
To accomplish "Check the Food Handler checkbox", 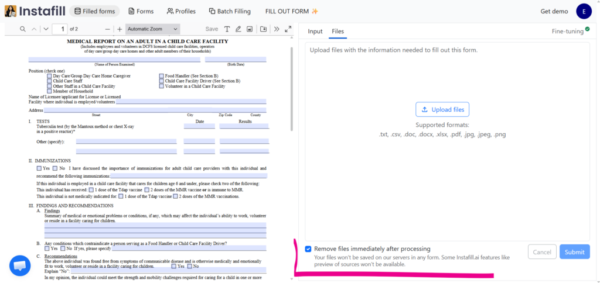I will [162, 76].
